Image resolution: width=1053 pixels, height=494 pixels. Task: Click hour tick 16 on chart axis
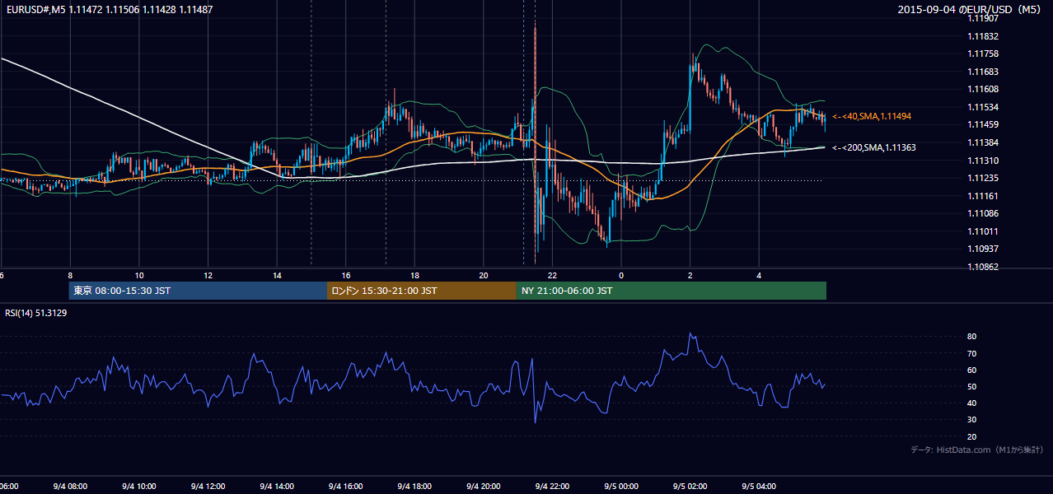pos(346,275)
